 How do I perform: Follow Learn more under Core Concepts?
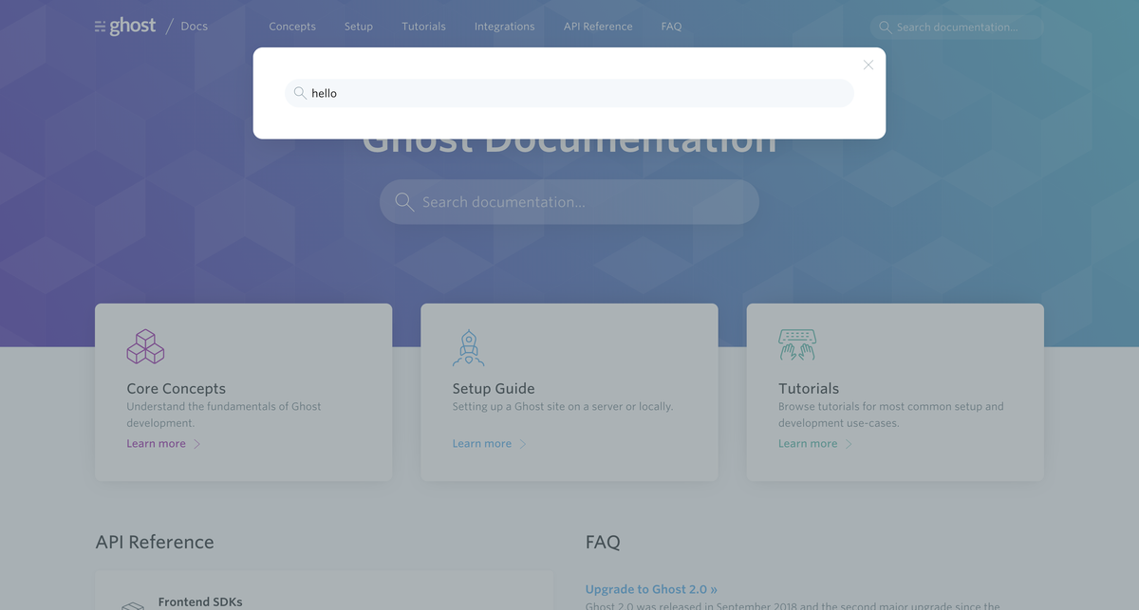click(157, 443)
